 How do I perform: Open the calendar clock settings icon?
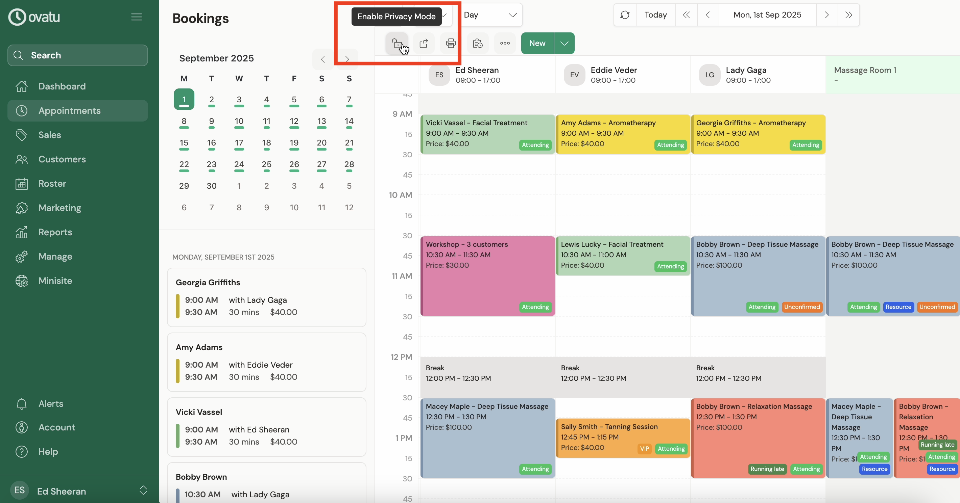(x=478, y=44)
